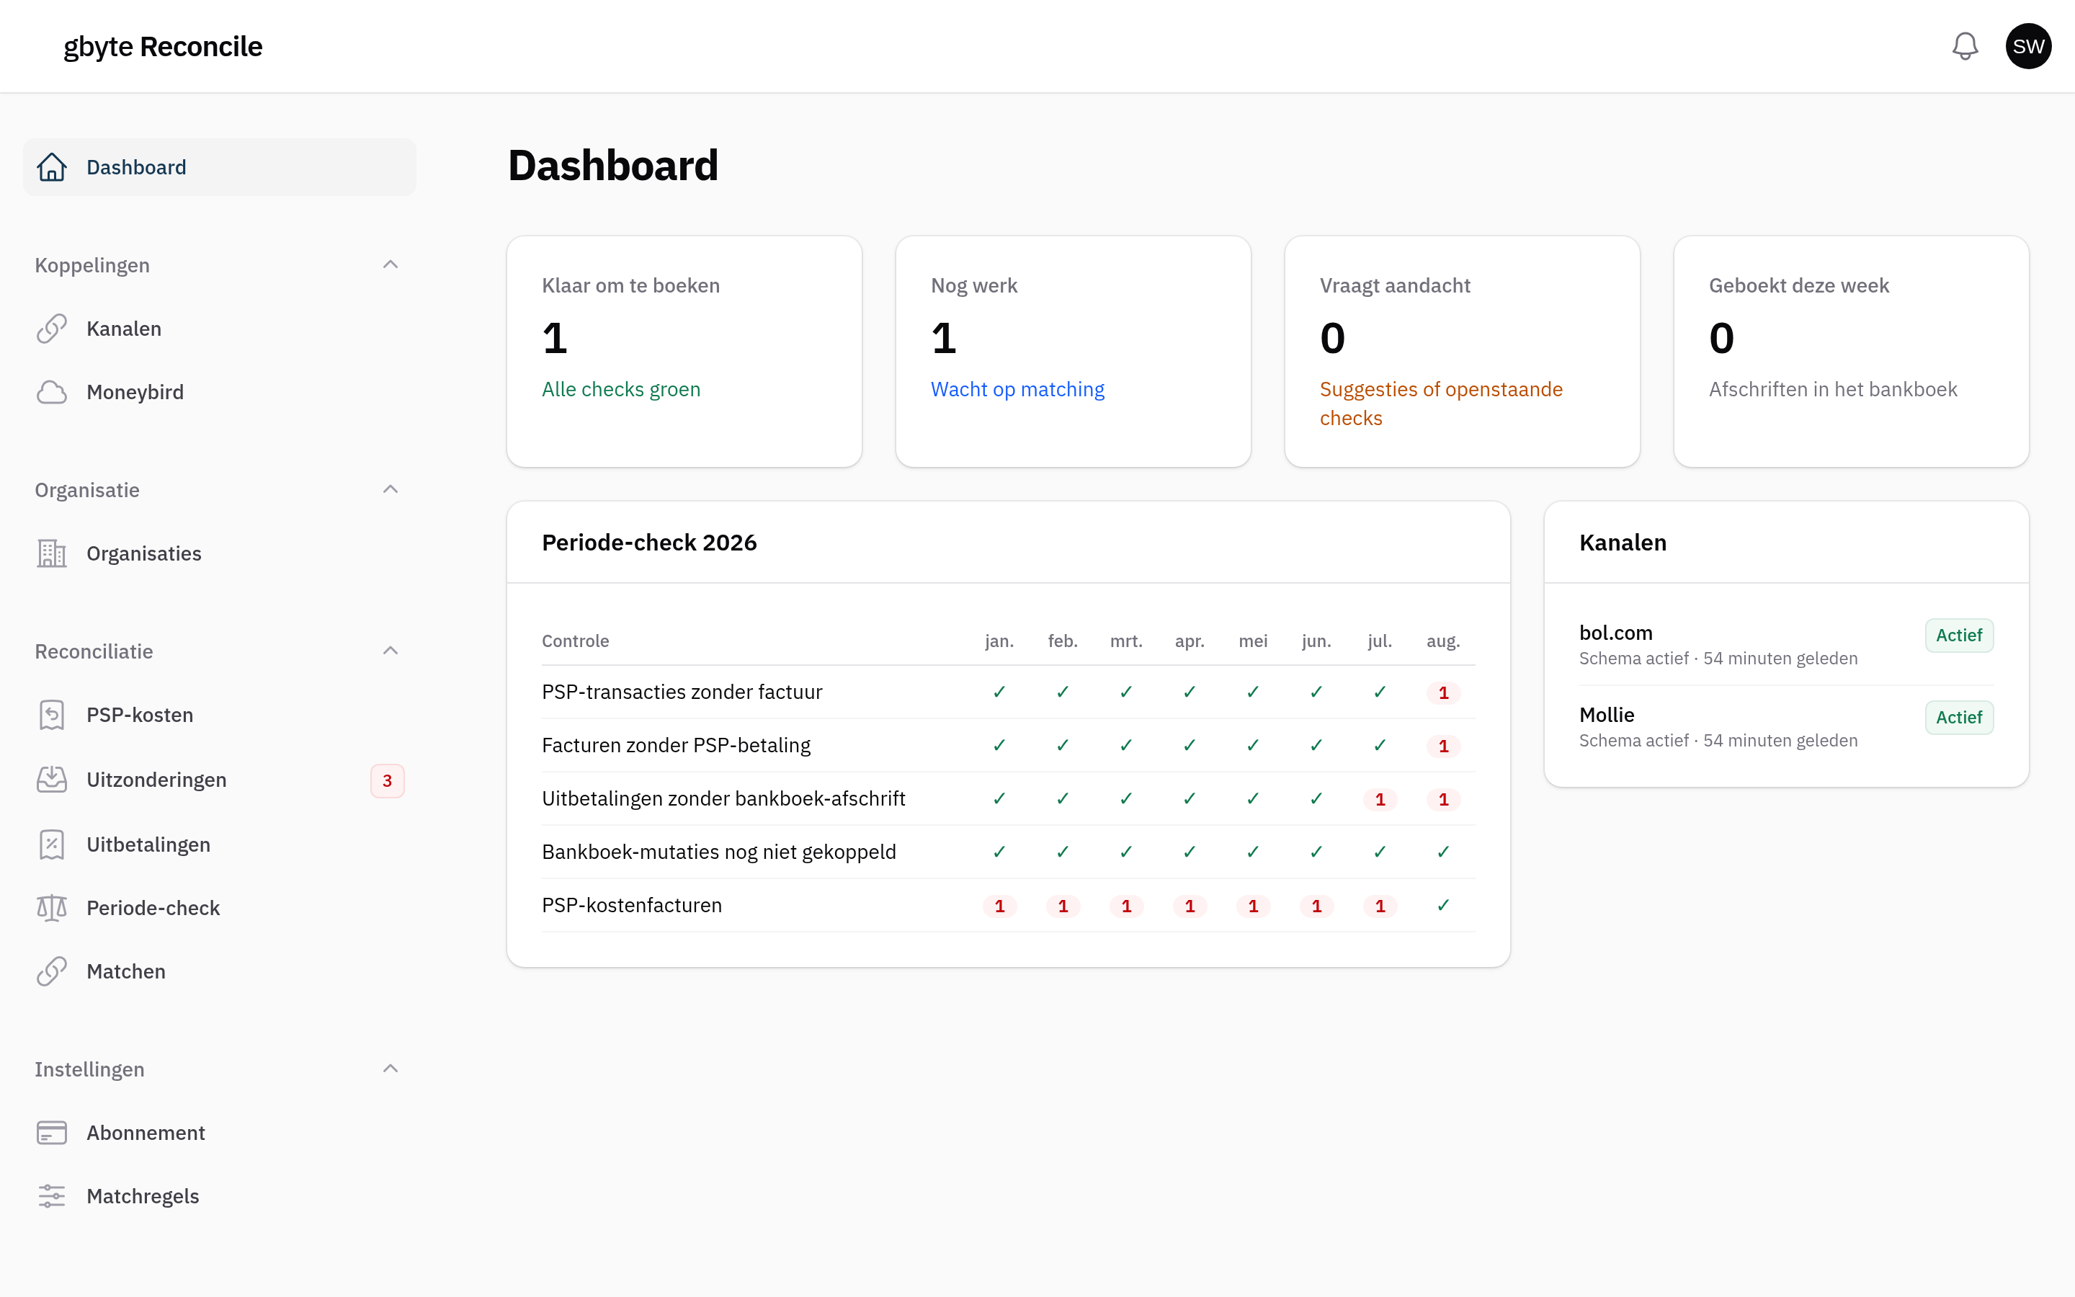The width and height of the screenshot is (2075, 1297).
Task: Click aug. badge for PSP-transacties zonder factuur
Action: coord(1443,693)
